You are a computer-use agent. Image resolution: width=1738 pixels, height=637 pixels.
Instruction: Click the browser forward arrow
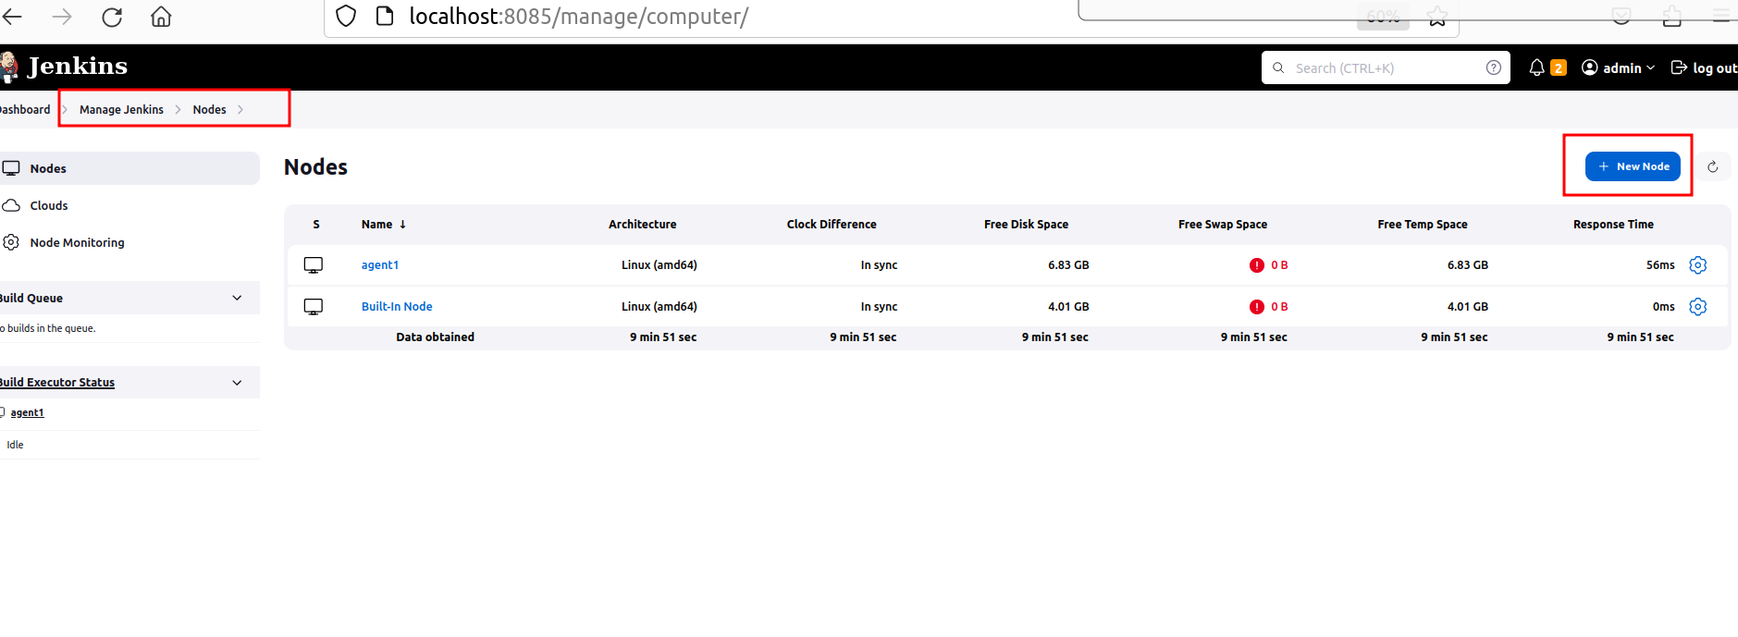[62, 17]
